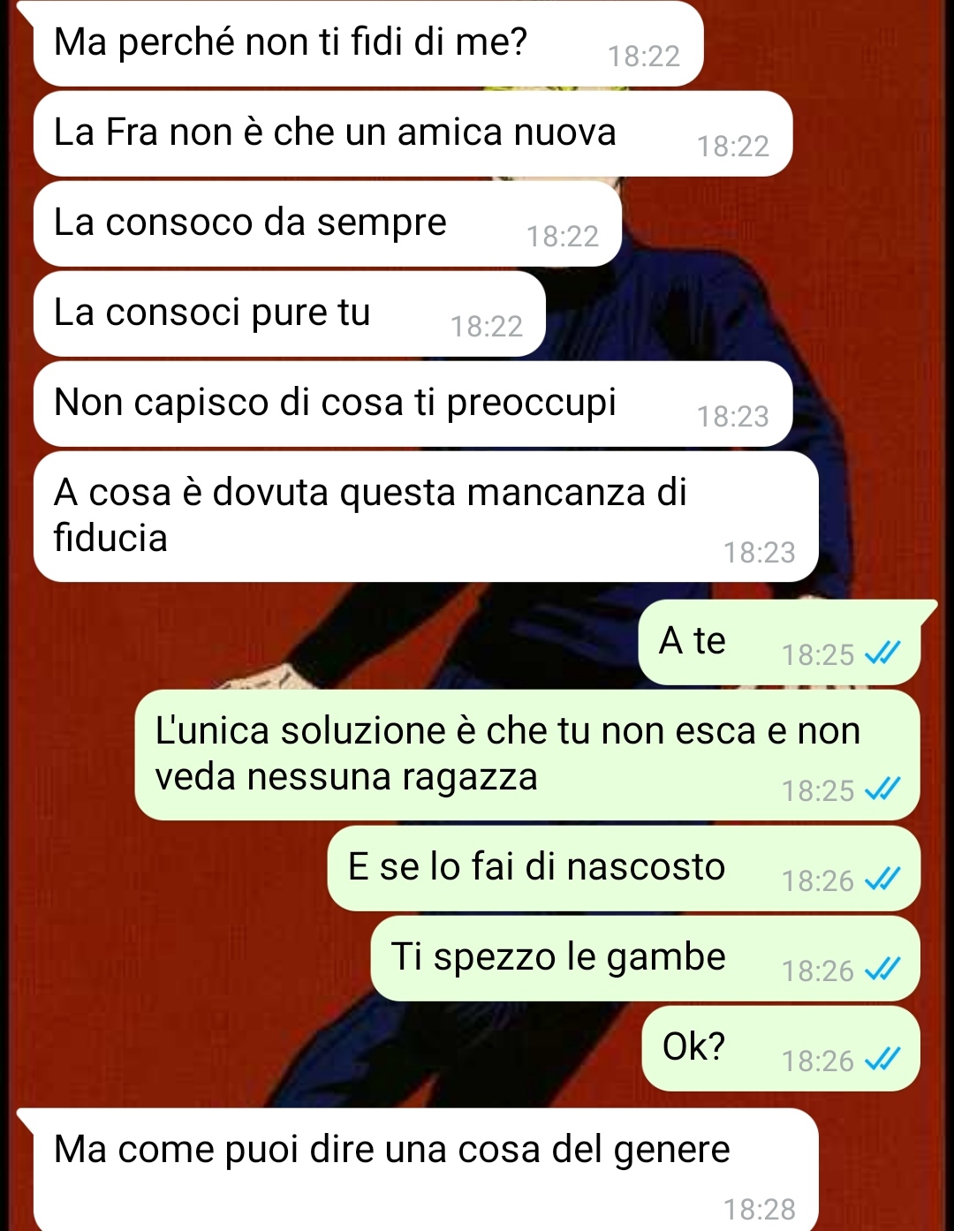Tap the 18:23 timestamp under 'fiducia' message

[x=760, y=552]
